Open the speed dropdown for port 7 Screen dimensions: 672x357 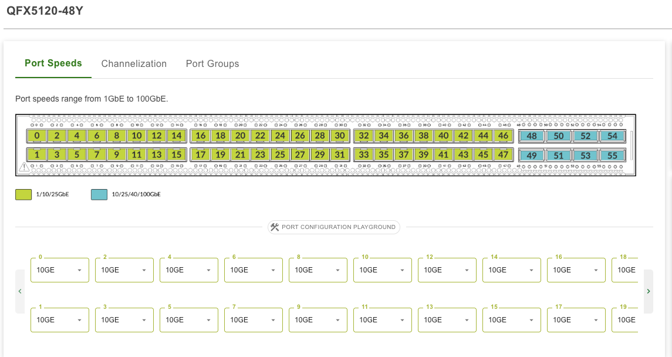(254, 319)
